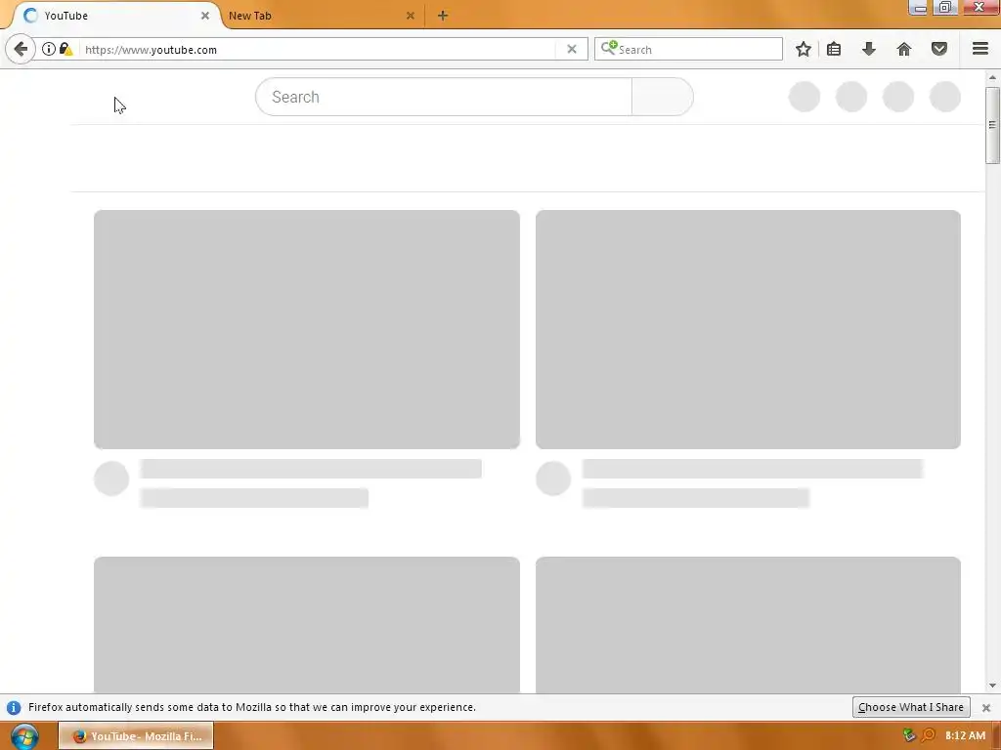Image resolution: width=1001 pixels, height=750 pixels.
Task: Click the scrollbar up arrow
Action: click(992, 78)
